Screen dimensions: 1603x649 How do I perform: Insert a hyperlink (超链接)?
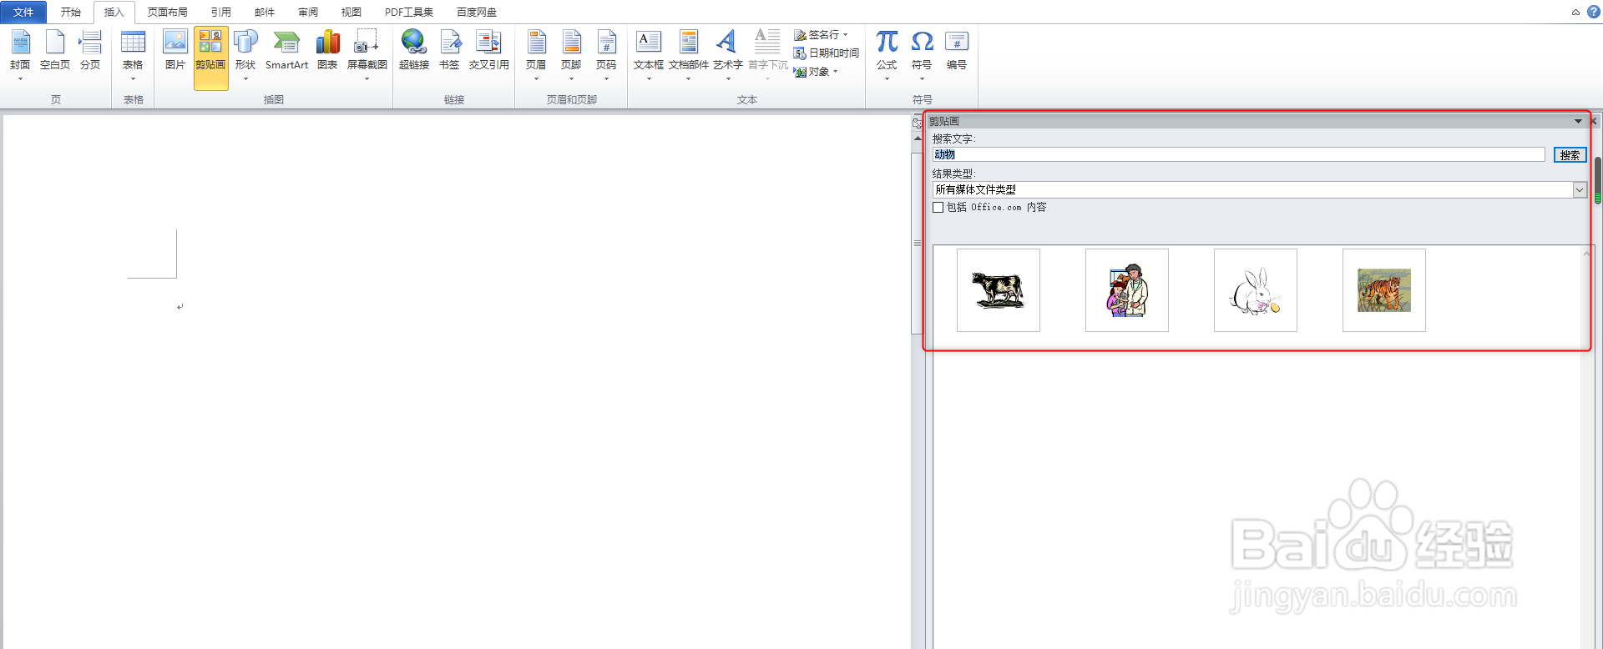tap(414, 50)
